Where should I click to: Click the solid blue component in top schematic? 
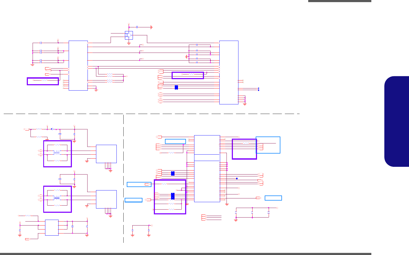[176, 87]
